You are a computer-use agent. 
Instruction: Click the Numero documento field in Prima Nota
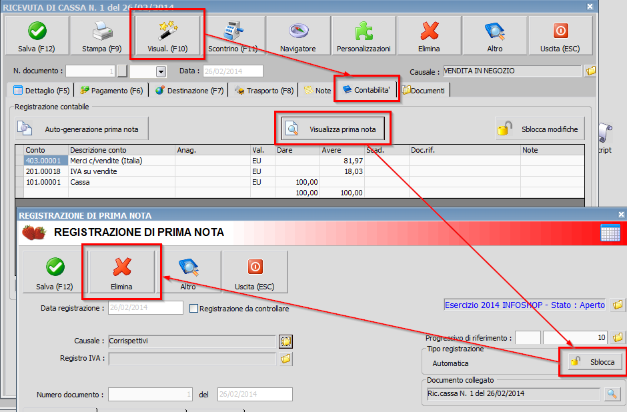click(150, 395)
